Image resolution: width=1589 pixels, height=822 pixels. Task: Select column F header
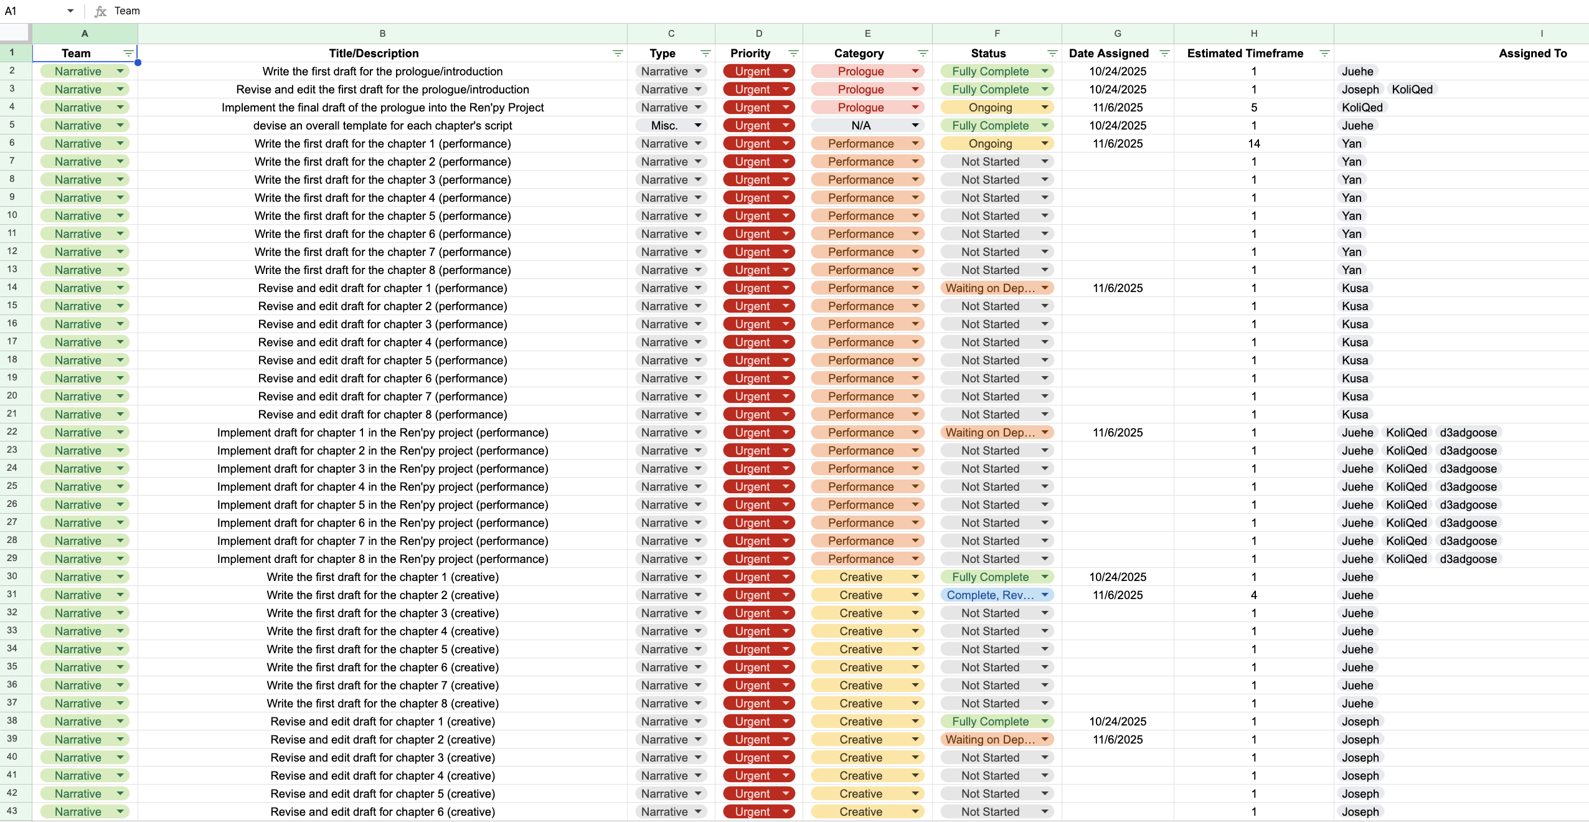tap(997, 34)
